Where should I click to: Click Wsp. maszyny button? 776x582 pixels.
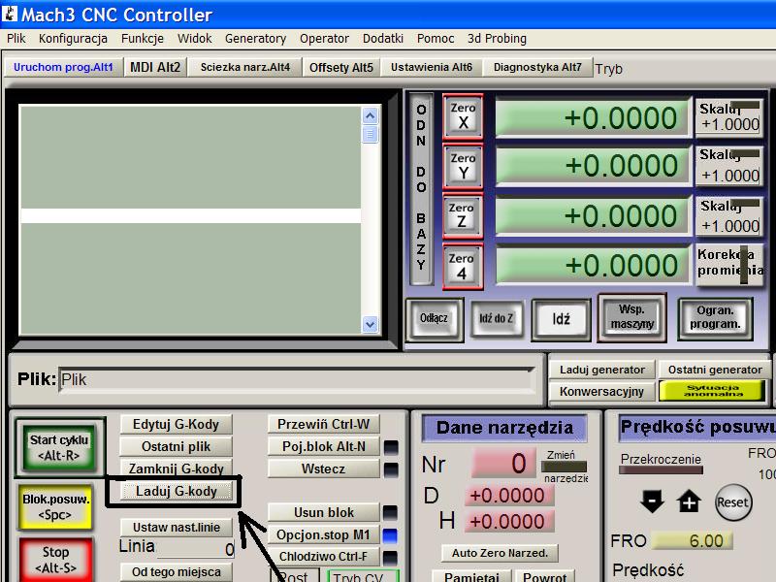pos(632,317)
